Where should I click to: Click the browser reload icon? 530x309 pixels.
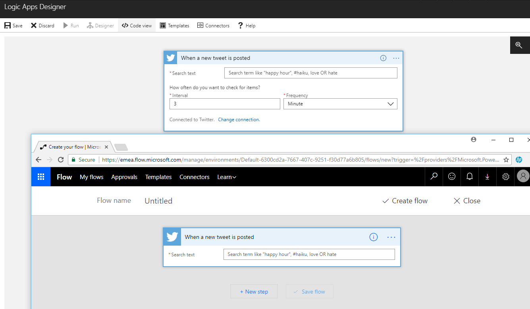coord(61,160)
